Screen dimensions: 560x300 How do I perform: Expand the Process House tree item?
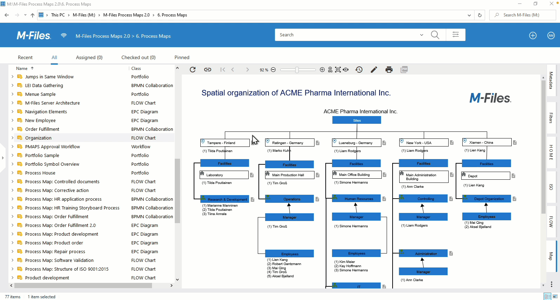click(x=13, y=173)
